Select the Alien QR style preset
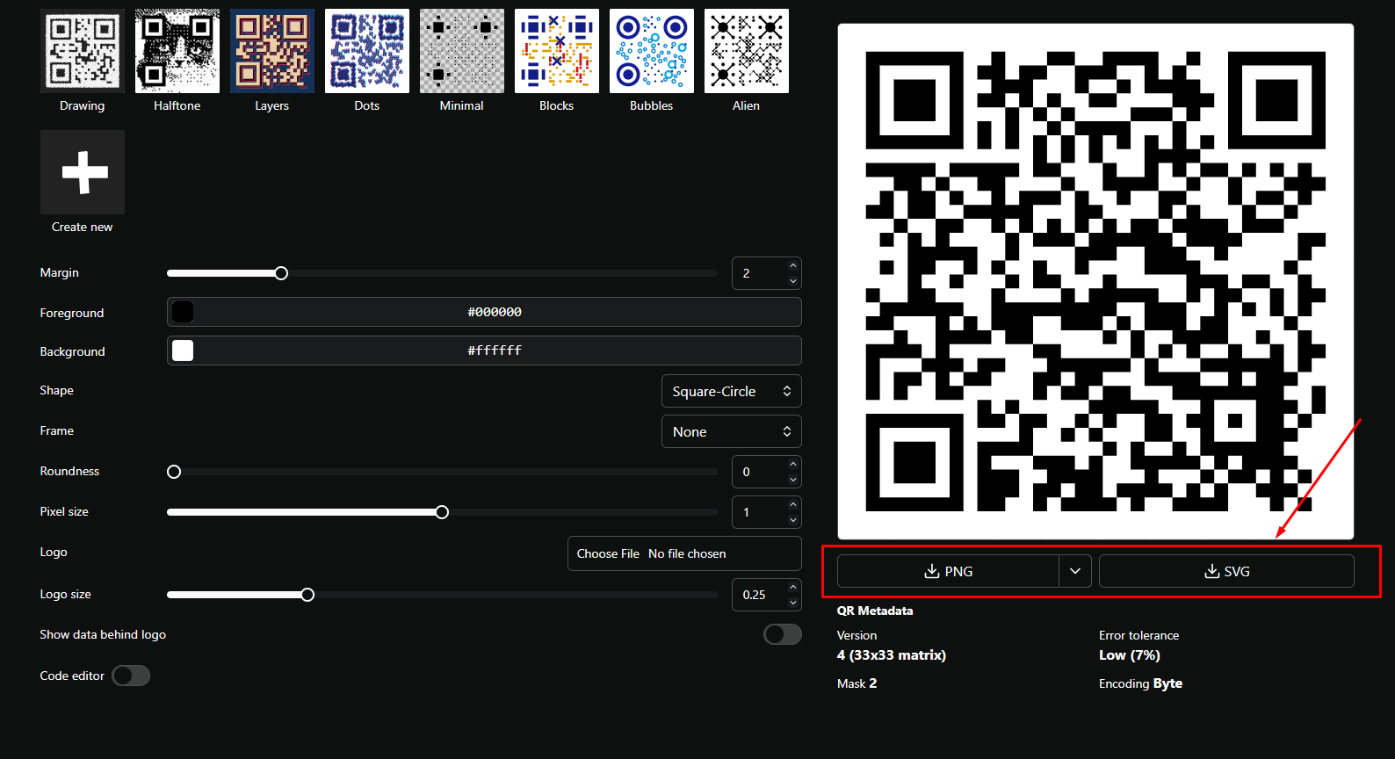This screenshot has width=1395, height=759. [x=747, y=51]
